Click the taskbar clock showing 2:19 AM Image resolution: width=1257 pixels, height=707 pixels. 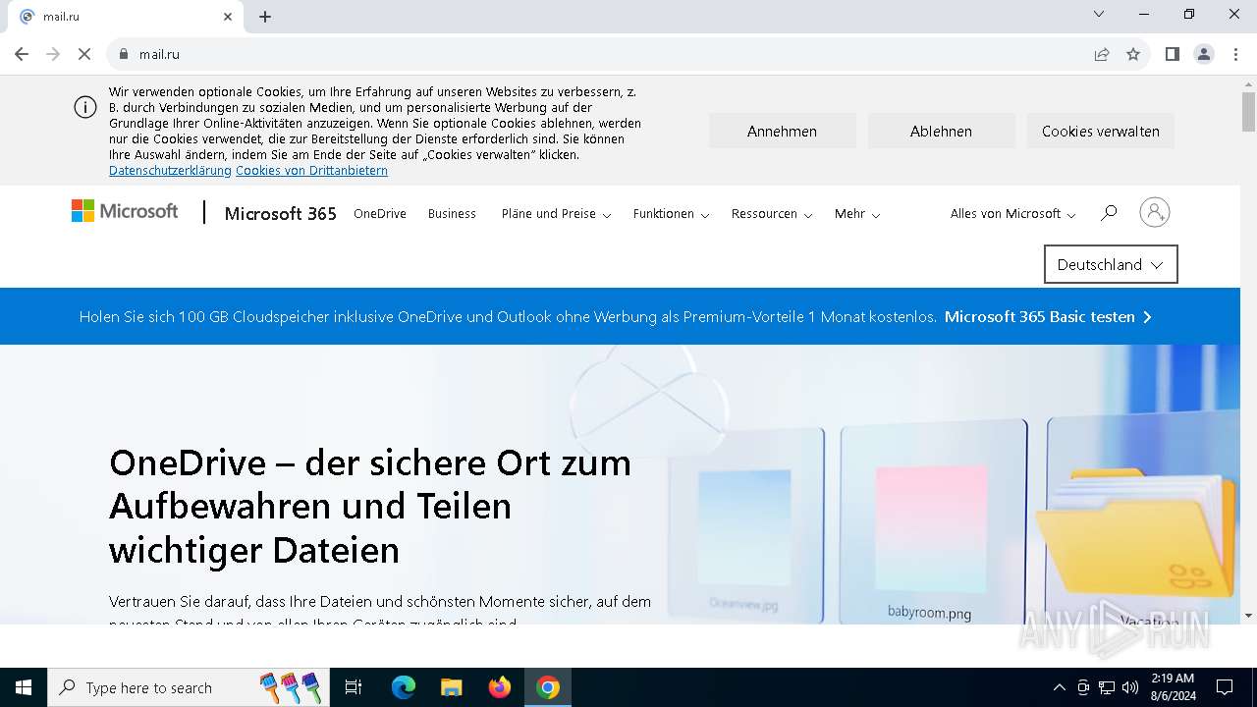click(x=1173, y=687)
